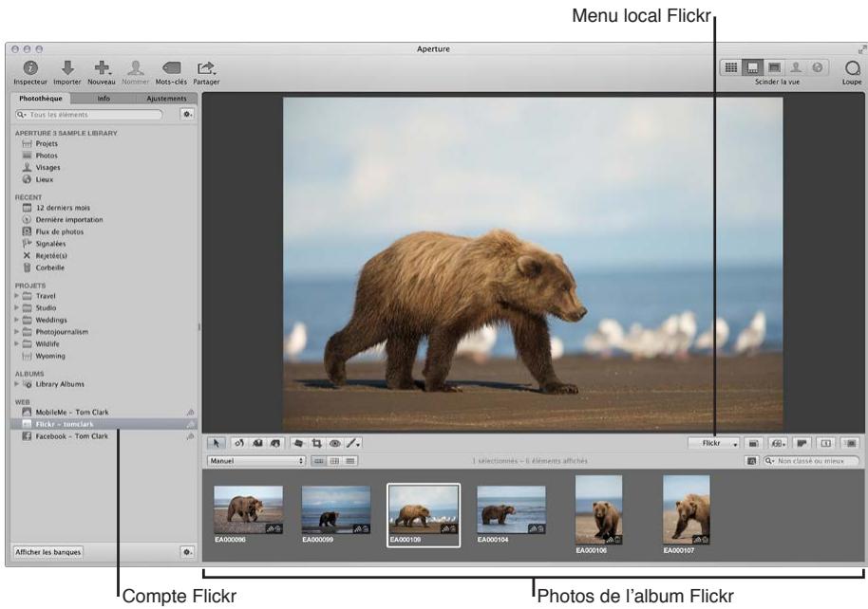Open the Places globe view in toolbar
Screen dimensions: 868x609
[x=817, y=67]
